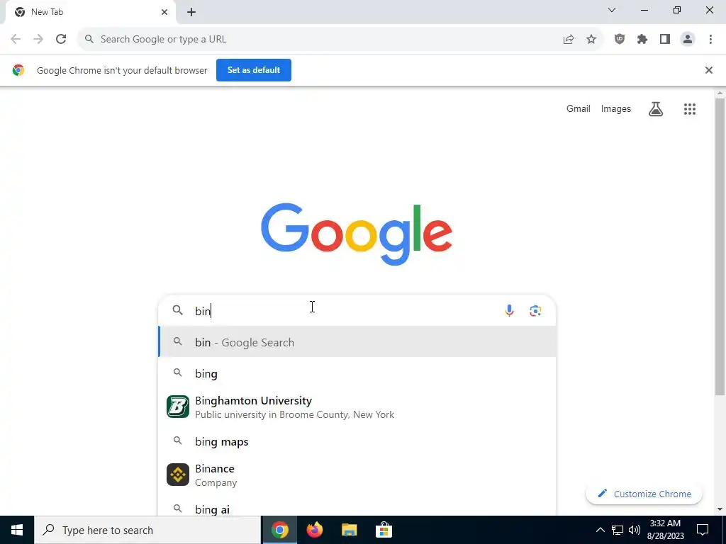This screenshot has height=544, width=726.
Task: Click the share this page icon
Action: tap(569, 40)
